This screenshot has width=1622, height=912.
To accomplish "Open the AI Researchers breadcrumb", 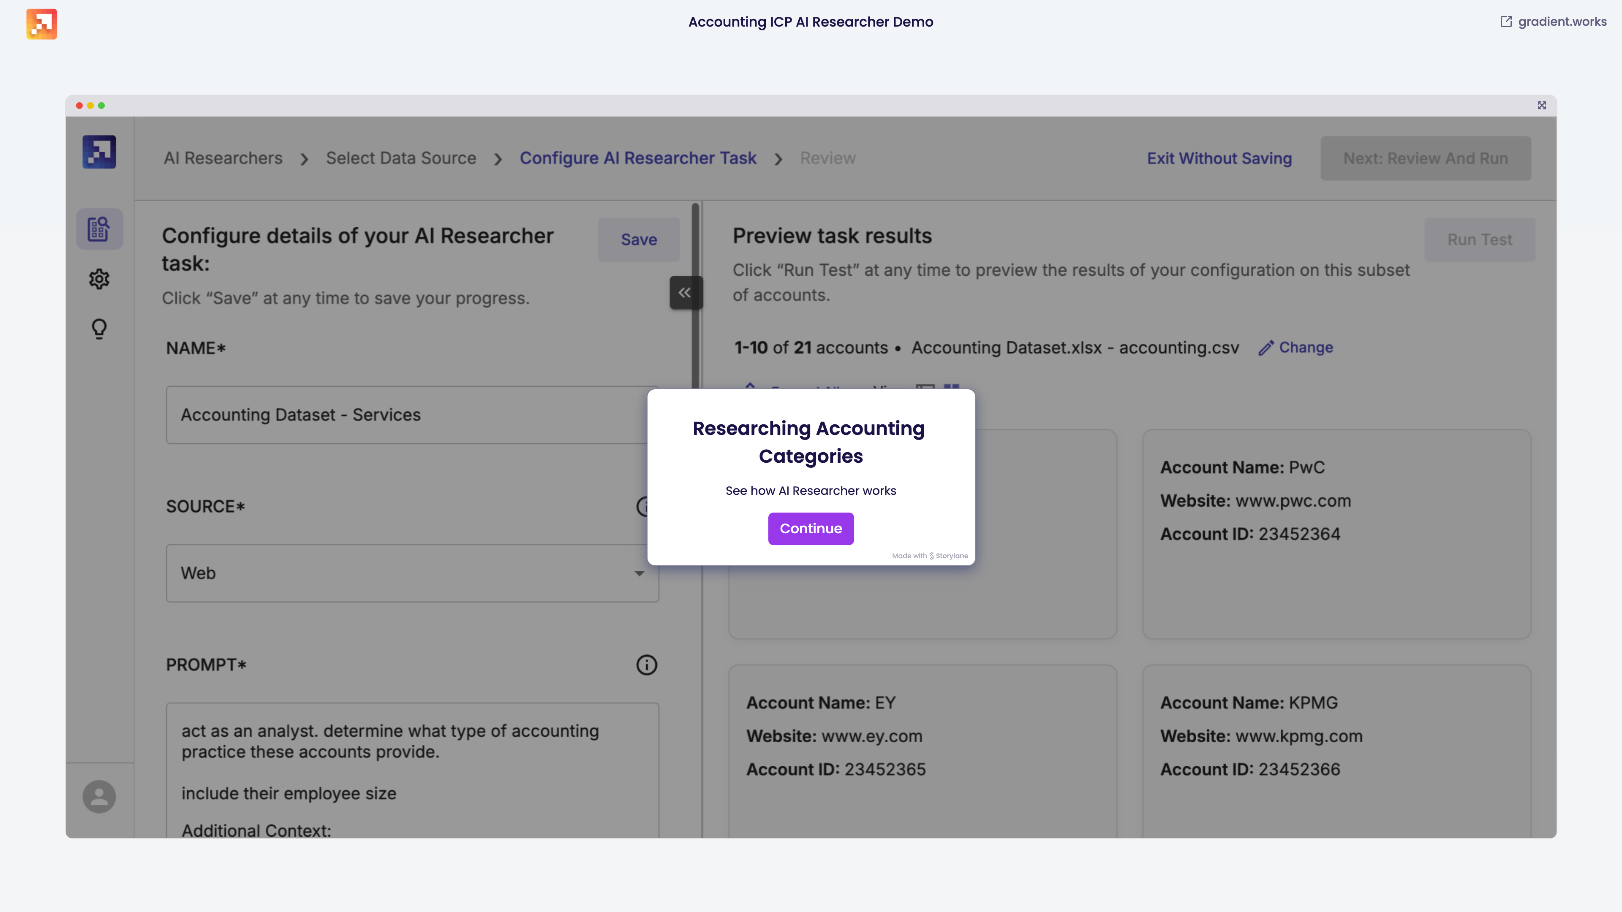I will [x=223, y=158].
